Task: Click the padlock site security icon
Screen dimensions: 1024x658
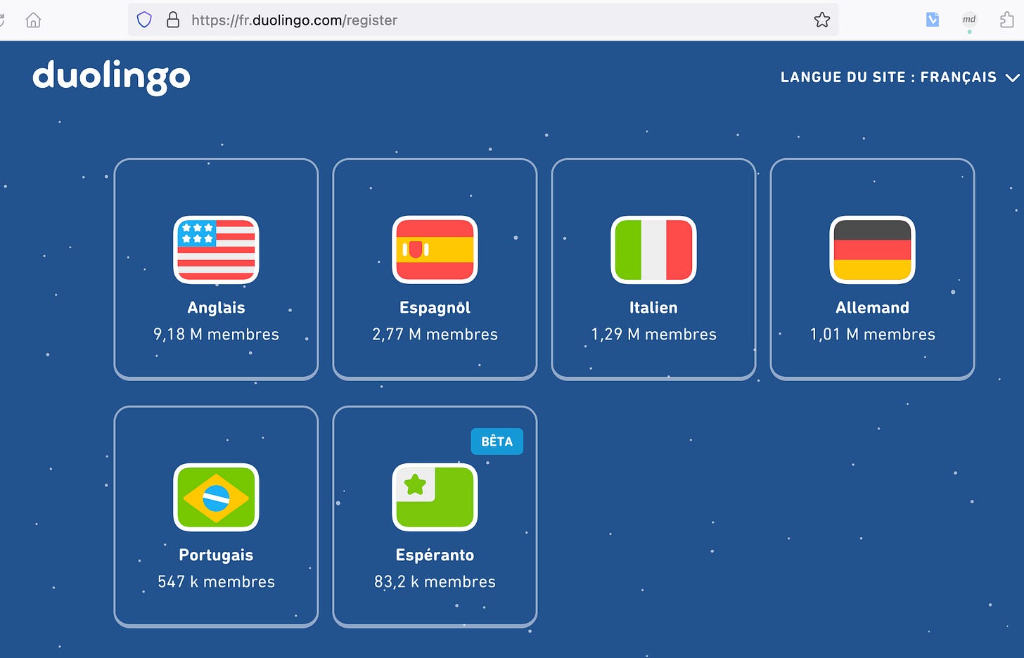Action: point(173,20)
